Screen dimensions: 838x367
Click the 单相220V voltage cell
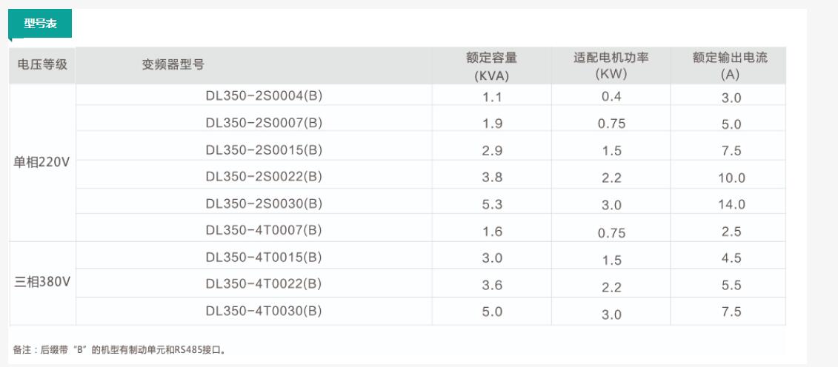tap(42, 163)
